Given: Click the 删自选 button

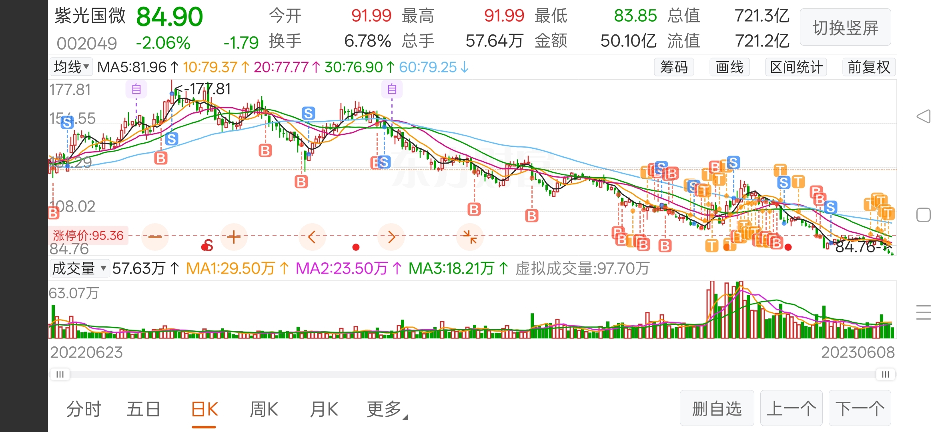Looking at the screenshot, I should coord(717,408).
